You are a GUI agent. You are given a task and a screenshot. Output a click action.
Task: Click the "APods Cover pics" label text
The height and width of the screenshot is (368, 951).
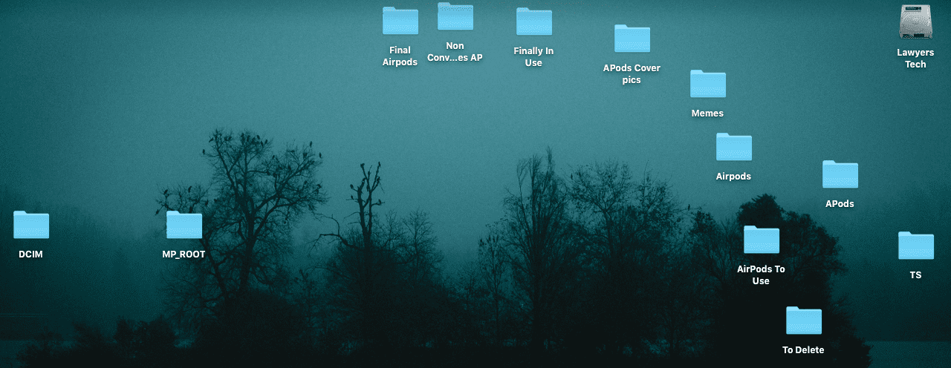(x=632, y=74)
